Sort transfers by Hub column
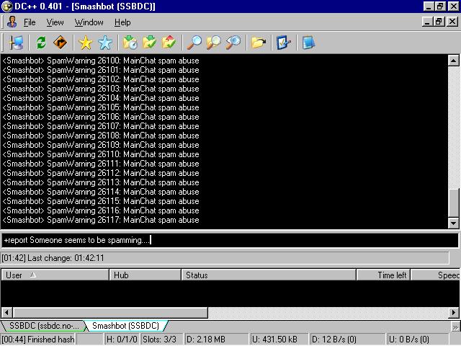 click(x=146, y=275)
